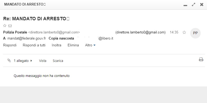This screenshot has height=103, width=207.
Task: Minimize the message window
Action: tap(185, 6)
